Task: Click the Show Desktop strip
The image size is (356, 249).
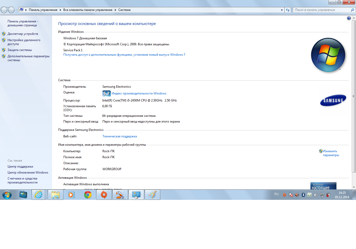Action: click(354, 195)
